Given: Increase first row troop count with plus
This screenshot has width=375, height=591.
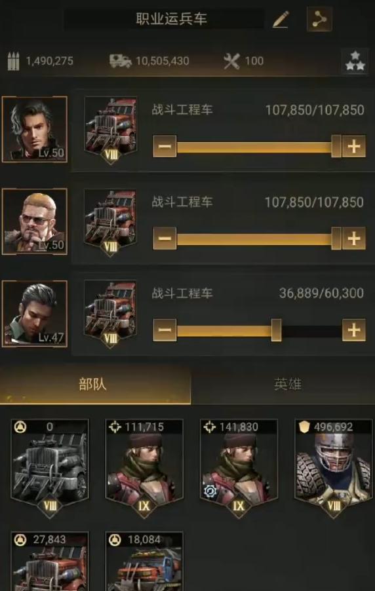Looking at the screenshot, I should (x=353, y=146).
